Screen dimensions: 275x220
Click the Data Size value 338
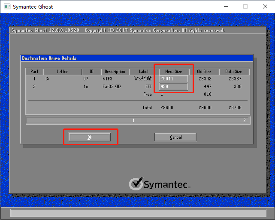tap(238, 86)
